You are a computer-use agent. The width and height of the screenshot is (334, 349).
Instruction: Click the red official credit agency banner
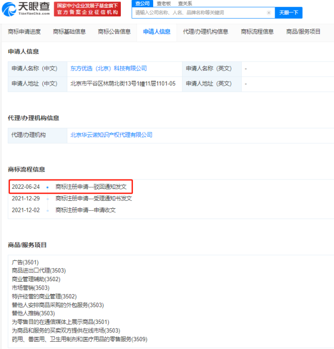[88, 9]
